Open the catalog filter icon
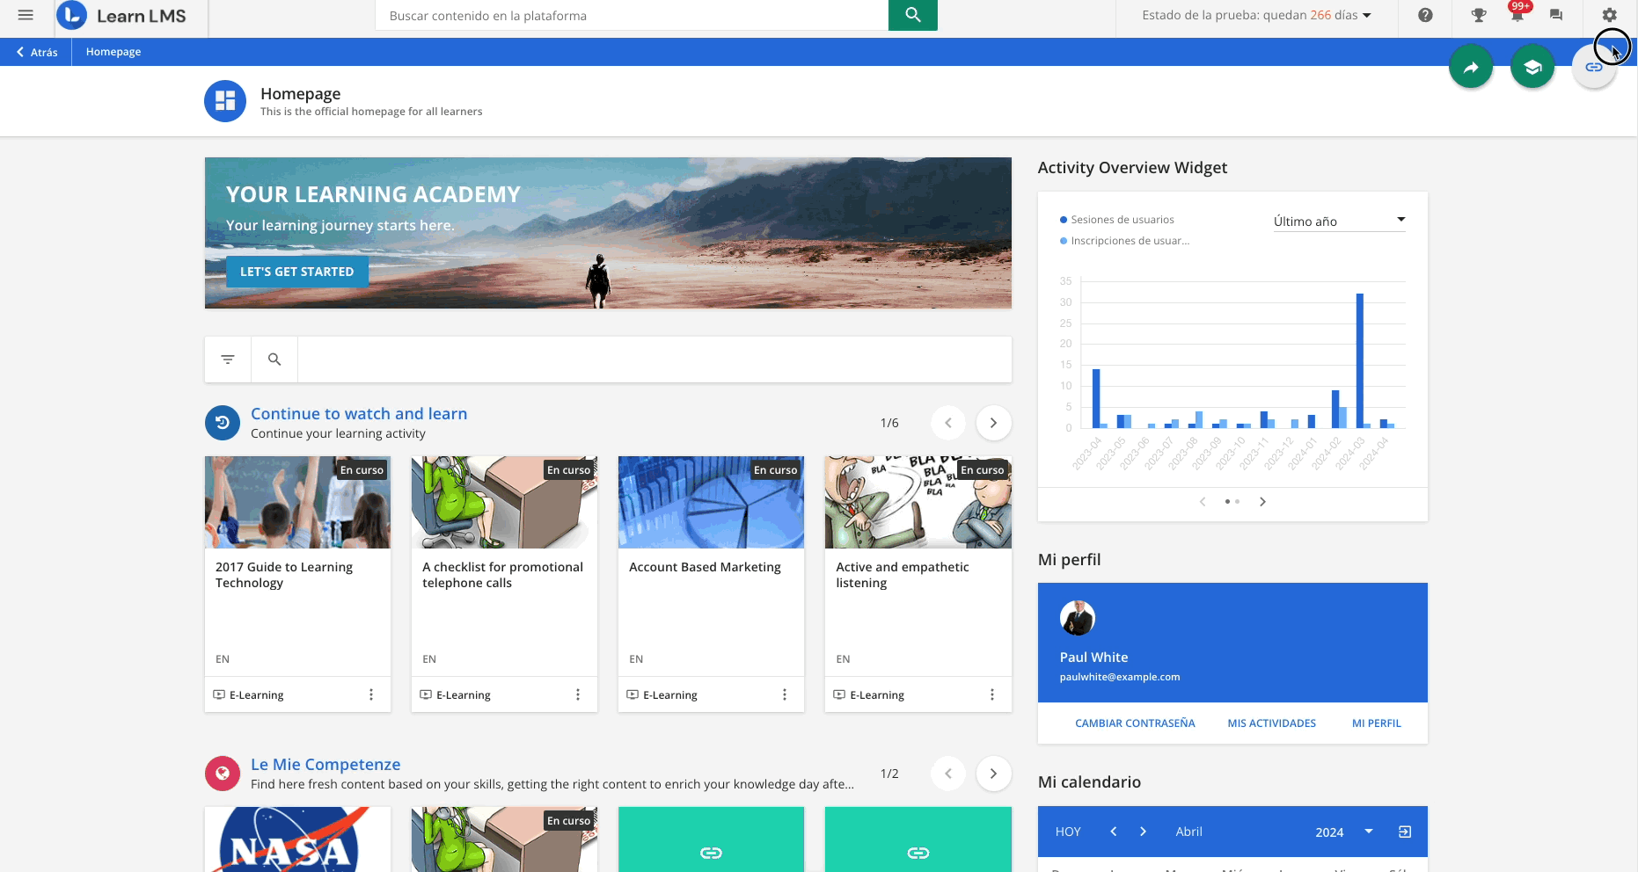 click(x=228, y=360)
